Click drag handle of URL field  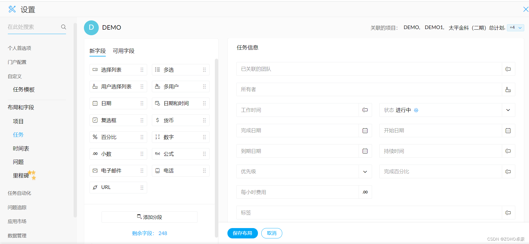tap(142, 188)
